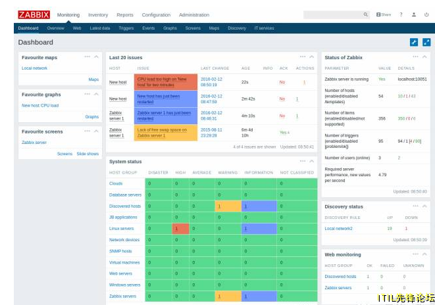Click blue Information cell for Zabbix servers
The image size is (435, 305).
click(259, 296)
